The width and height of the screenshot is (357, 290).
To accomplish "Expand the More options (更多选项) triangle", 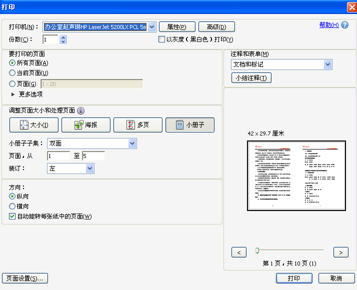I will click(13, 94).
